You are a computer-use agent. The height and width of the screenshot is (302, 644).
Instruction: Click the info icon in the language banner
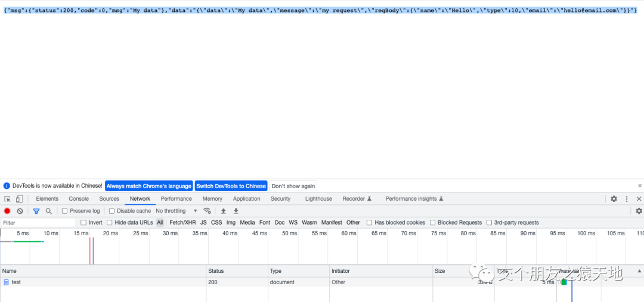point(7,186)
